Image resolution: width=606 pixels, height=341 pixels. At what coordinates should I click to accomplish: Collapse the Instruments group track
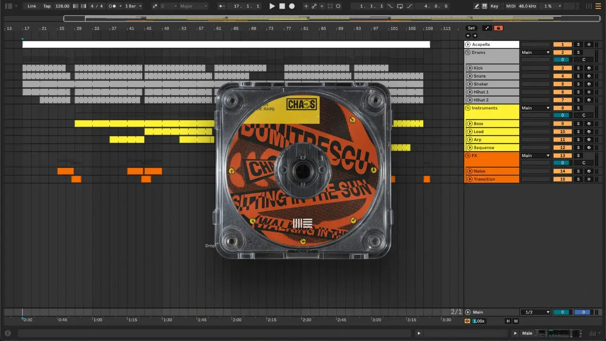tap(468, 108)
